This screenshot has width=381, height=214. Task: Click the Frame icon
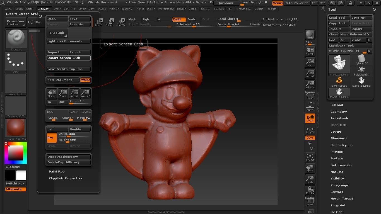[x=310, y=157]
